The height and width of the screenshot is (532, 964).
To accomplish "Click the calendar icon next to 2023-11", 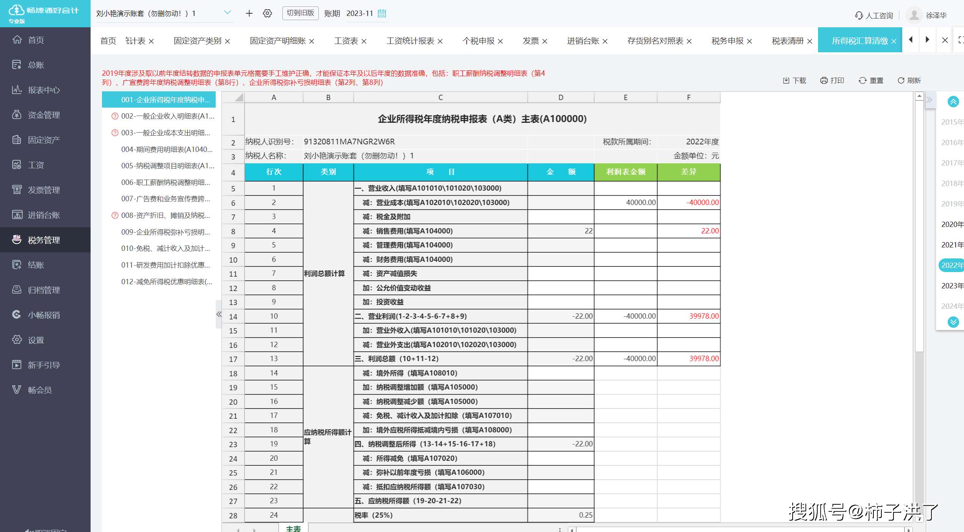I will pos(382,13).
